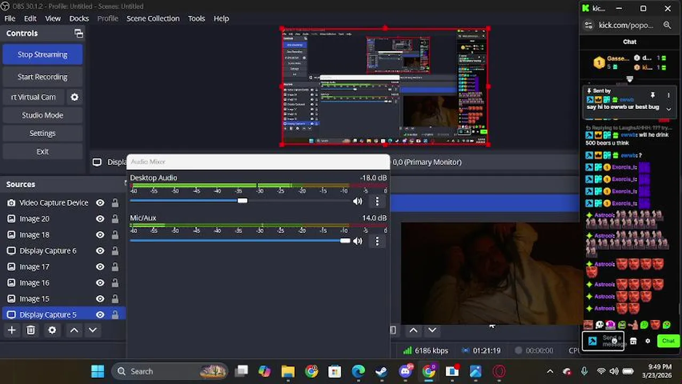The height and width of the screenshot is (384, 682).
Task: Select the skull emote in Kick emote row
Action: point(599,325)
